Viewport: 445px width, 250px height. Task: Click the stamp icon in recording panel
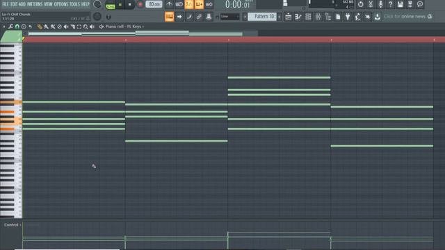(209, 17)
